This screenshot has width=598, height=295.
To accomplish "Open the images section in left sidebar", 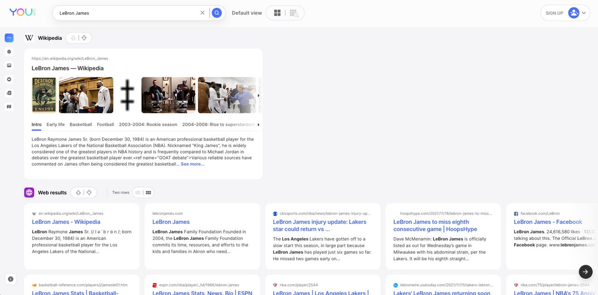I will coord(9,66).
